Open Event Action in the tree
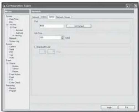Viewport: 139px width, 112px height. click(x=15, y=74)
